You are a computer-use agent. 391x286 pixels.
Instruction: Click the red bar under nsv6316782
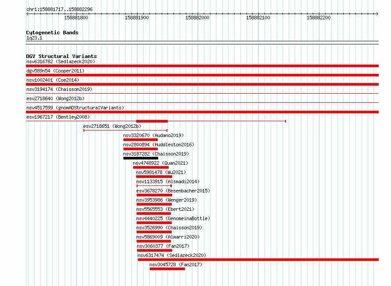(x=202, y=66)
